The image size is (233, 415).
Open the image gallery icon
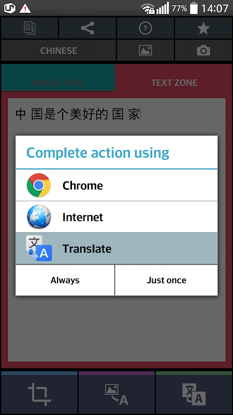(x=145, y=50)
